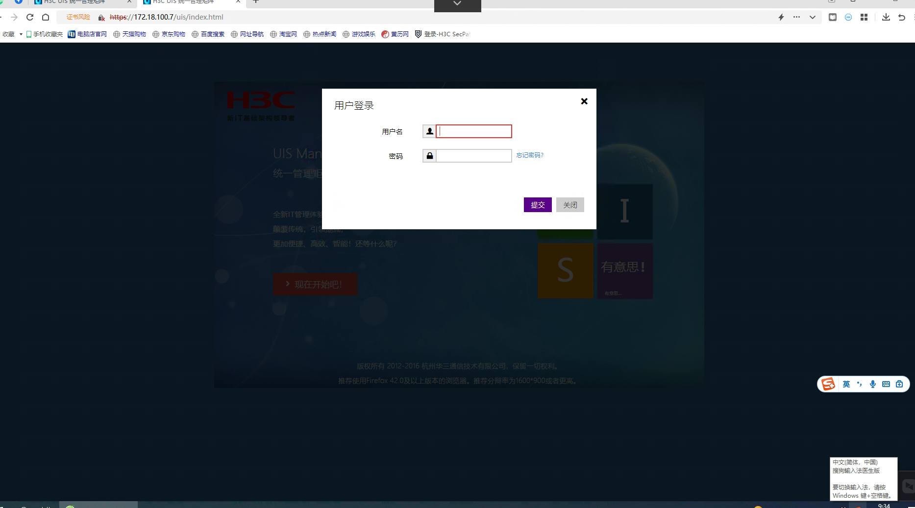The image size is (915, 508).
Task: Open the 天猫购物 bookmark
Action: click(x=130, y=34)
